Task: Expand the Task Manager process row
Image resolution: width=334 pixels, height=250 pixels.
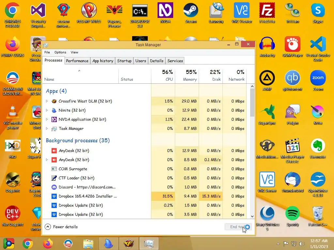Action: 47,129
